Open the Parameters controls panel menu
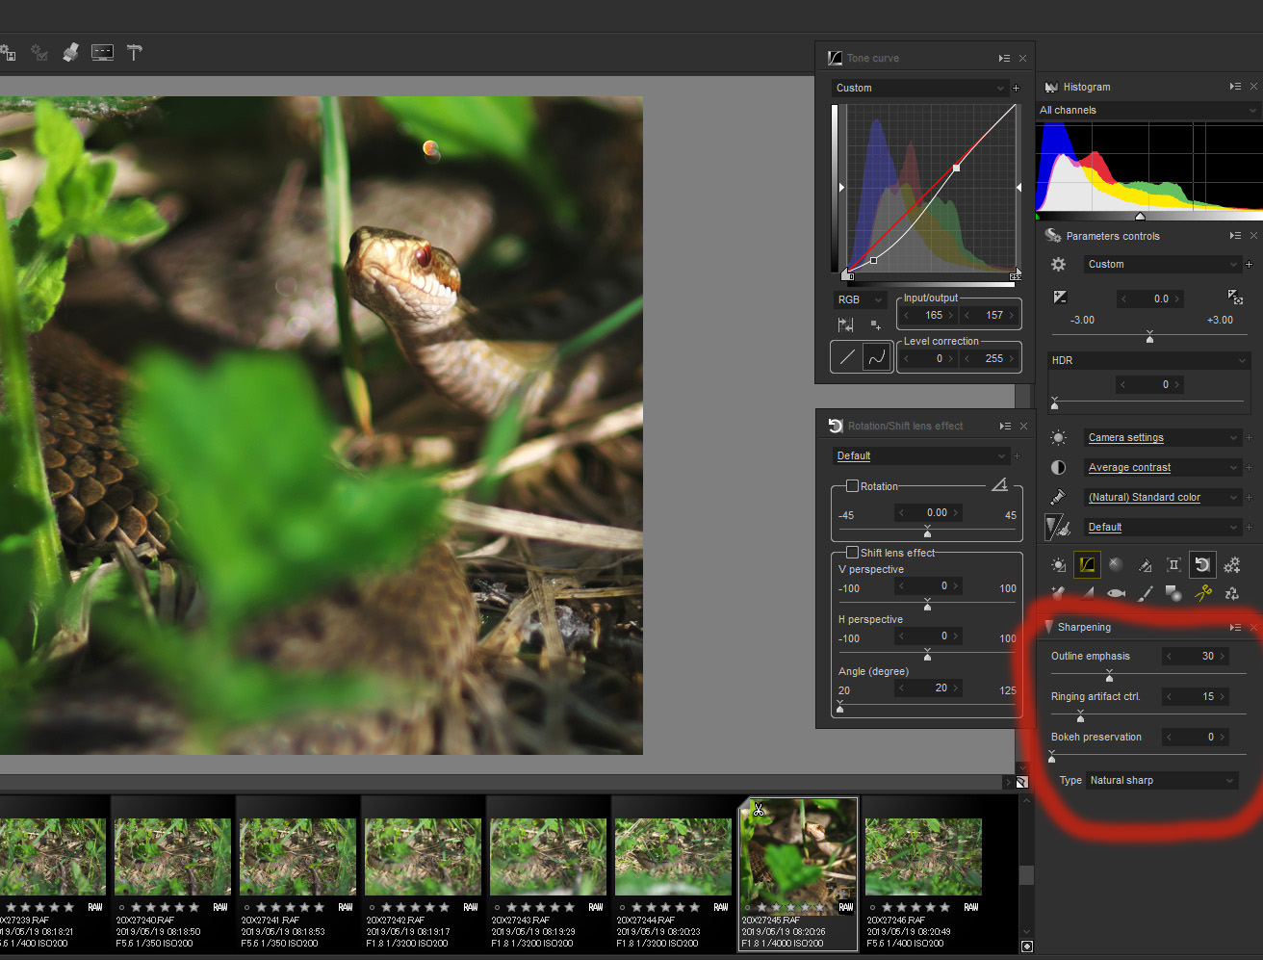1263x960 pixels. 1235,236
